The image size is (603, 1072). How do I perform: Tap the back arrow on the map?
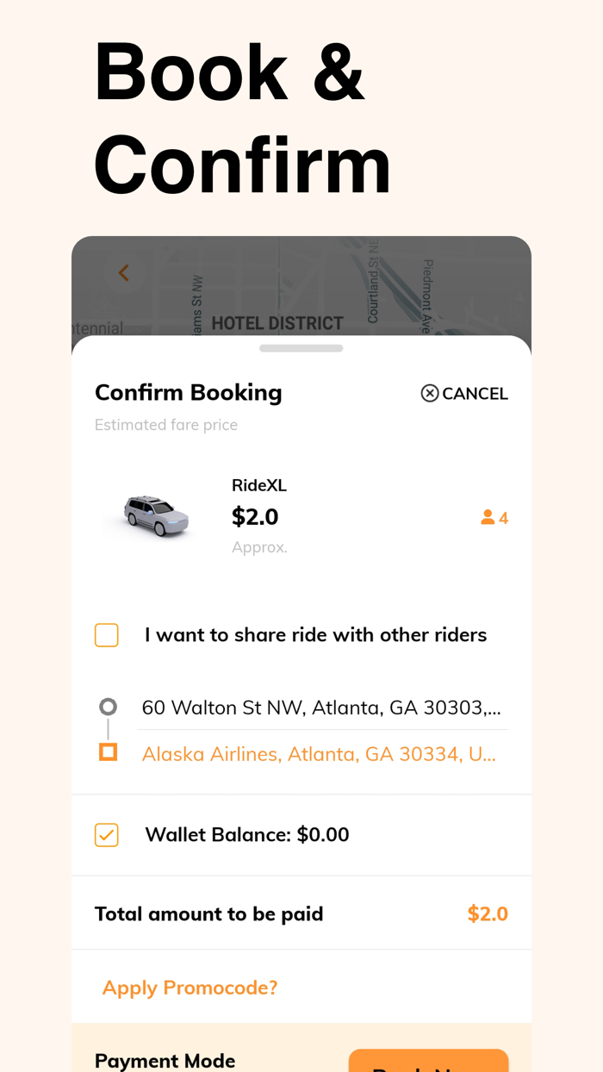123,272
